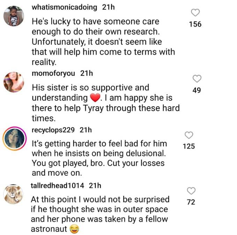
Task: Open whatismonicadoing's profile picture
Action: [x=14, y=16]
